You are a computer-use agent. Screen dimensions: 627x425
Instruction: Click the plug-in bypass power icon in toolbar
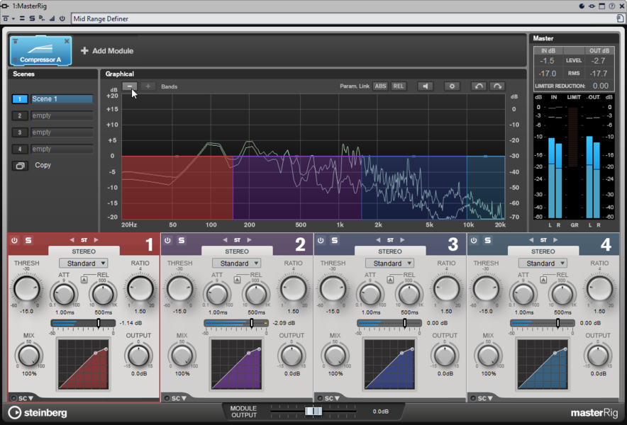pyautogui.click(x=62, y=18)
